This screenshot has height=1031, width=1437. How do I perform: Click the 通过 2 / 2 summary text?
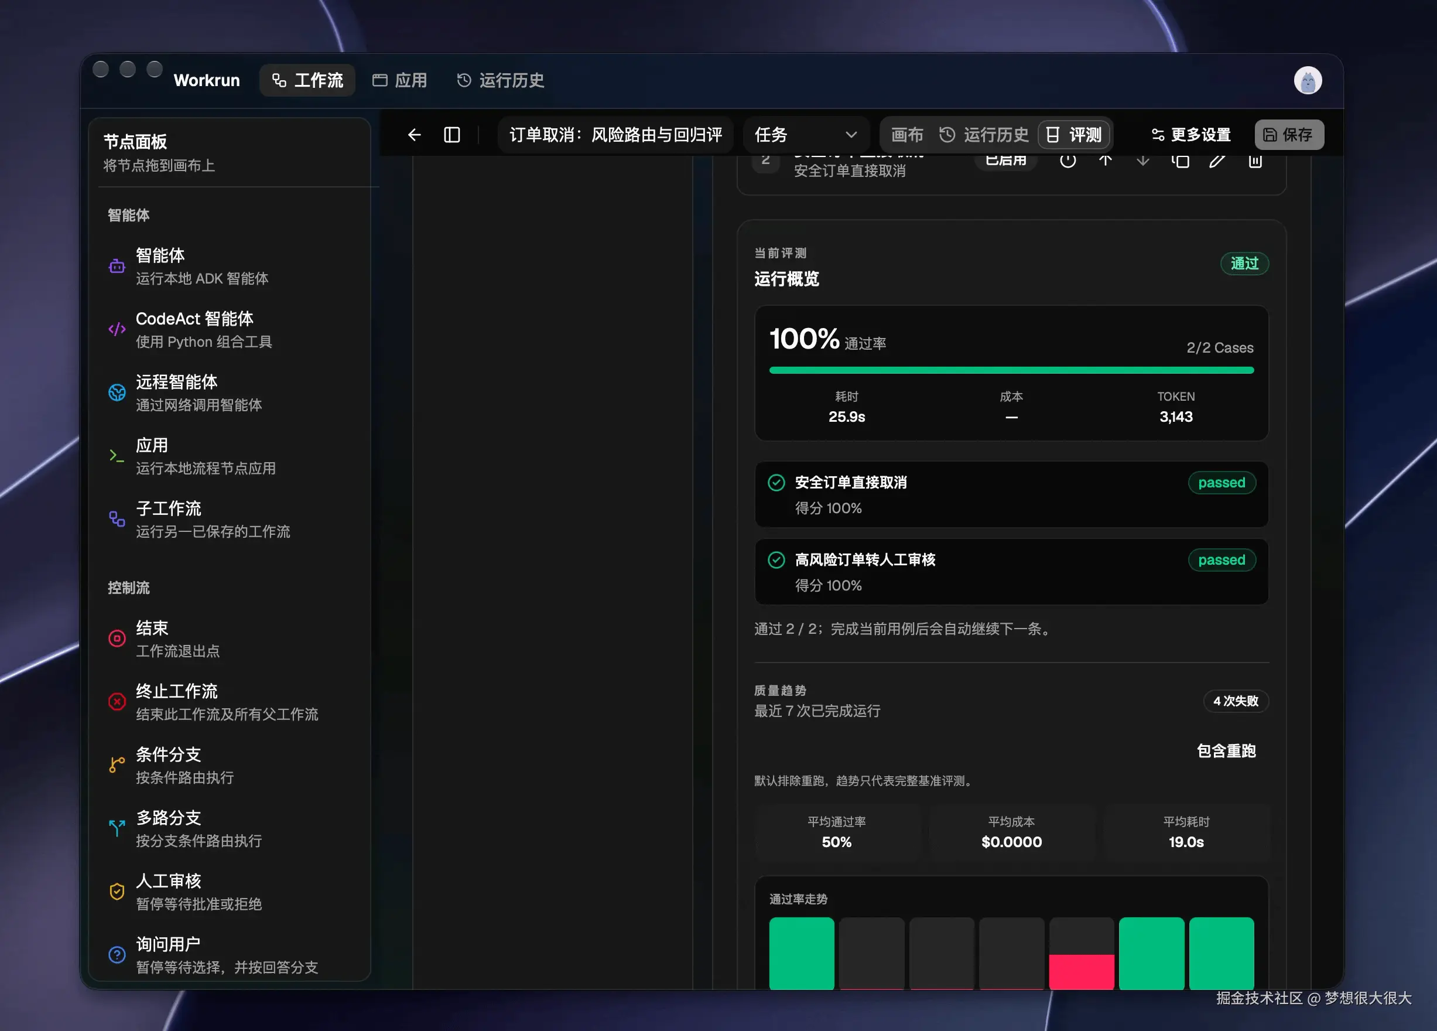(x=904, y=629)
